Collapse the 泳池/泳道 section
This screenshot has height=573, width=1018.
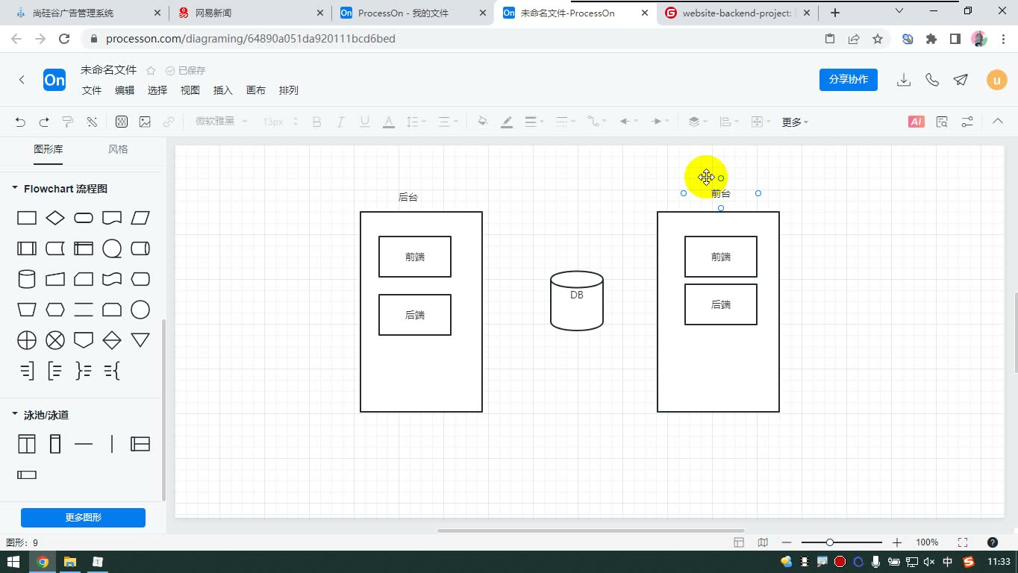(x=14, y=414)
